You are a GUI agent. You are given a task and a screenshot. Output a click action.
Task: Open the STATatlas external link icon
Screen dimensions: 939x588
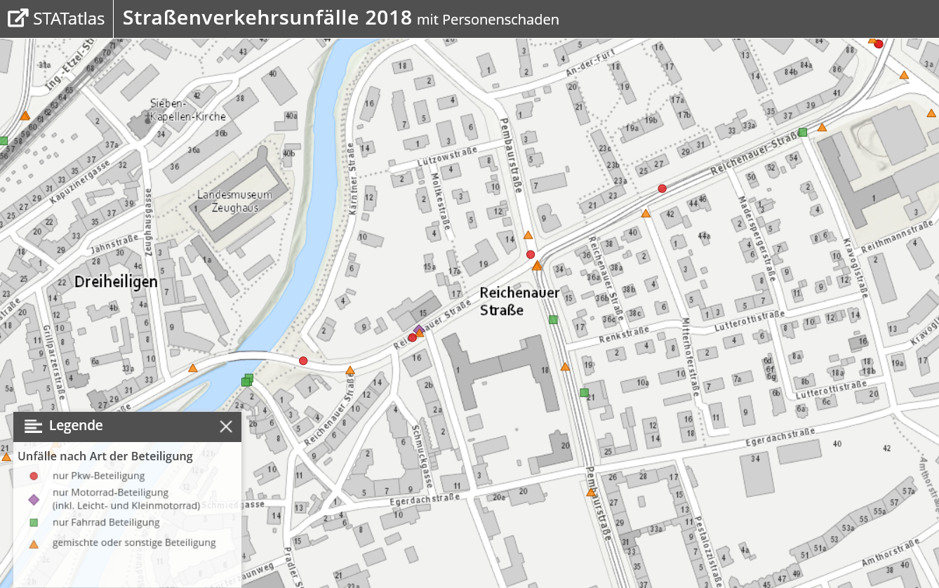point(18,18)
